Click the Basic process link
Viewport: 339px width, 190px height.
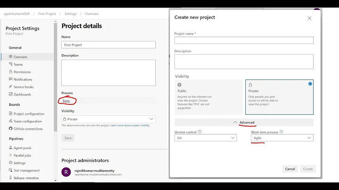66,101
